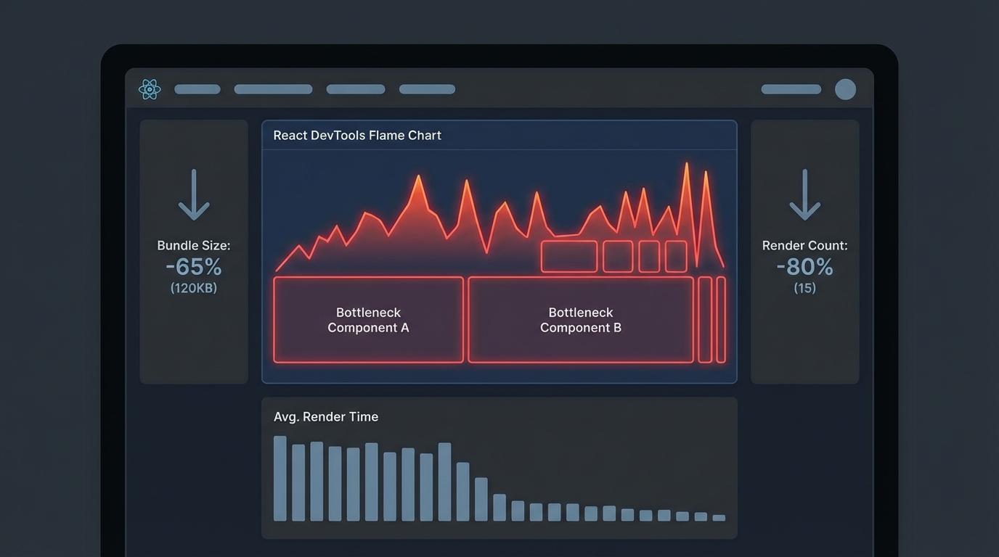Image resolution: width=999 pixels, height=557 pixels.
Task: Click the widest small block above Component B
Action: click(569, 257)
